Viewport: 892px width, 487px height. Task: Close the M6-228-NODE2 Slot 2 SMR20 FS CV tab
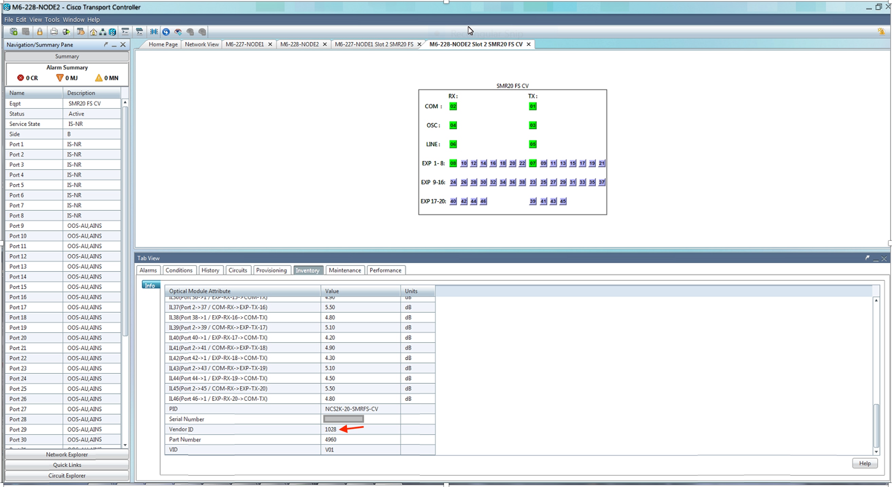528,44
